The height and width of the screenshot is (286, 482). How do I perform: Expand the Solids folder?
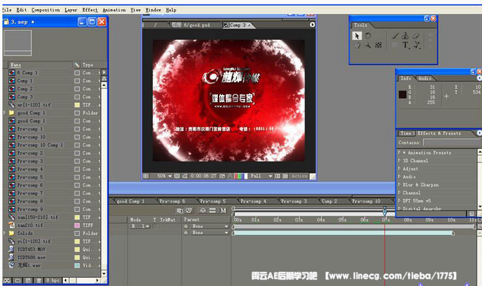pos(4,233)
